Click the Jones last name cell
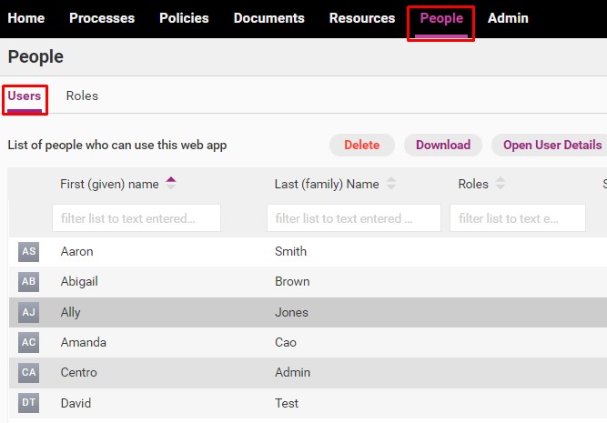The height and width of the screenshot is (423, 607). 291,312
